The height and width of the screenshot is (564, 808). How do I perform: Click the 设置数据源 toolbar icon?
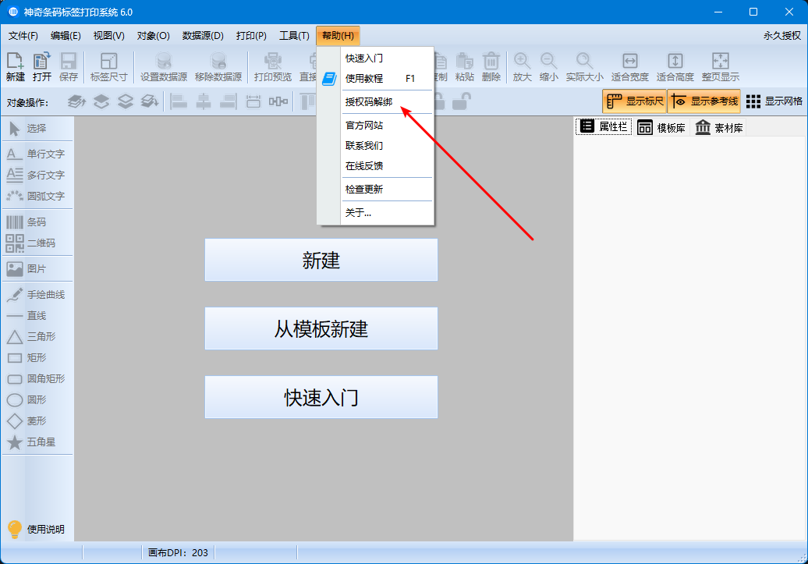pyautogui.click(x=164, y=67)
